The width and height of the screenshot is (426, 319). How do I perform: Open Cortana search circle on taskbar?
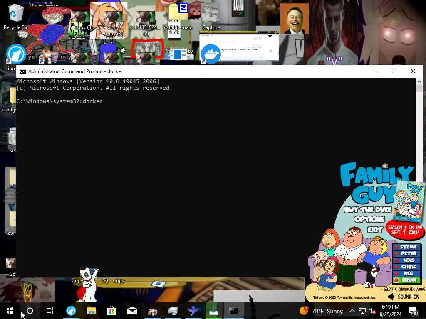point(30,311)
